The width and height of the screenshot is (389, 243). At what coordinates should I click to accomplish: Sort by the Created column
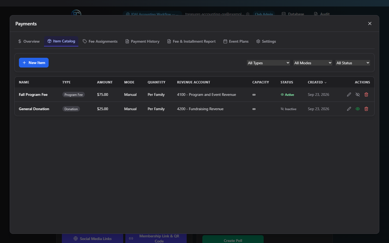(x=317, y=82)
